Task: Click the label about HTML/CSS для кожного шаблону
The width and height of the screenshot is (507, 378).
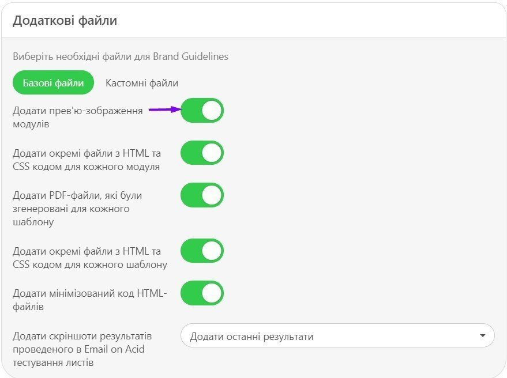Action: 89,258
